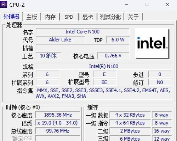
Task: Click the 核心速度 label
Action: (x=22, y=115)
